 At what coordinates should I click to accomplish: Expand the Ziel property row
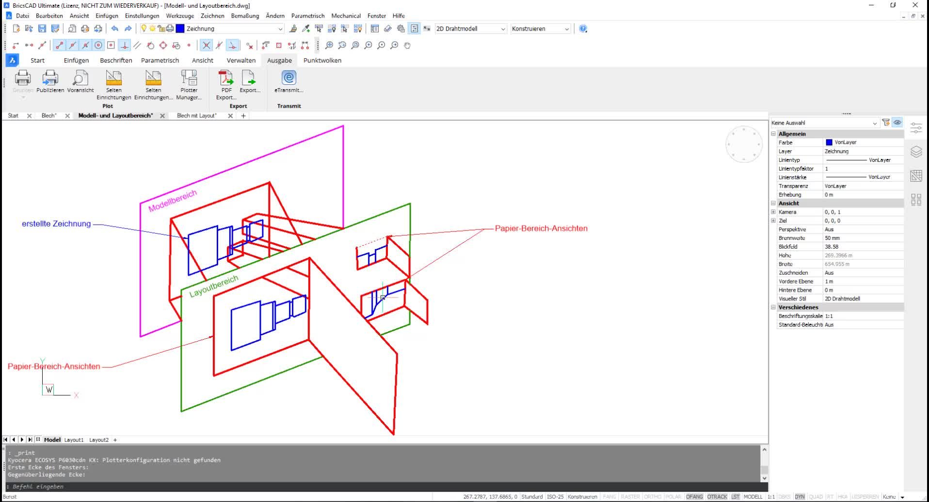coord(773,220)
